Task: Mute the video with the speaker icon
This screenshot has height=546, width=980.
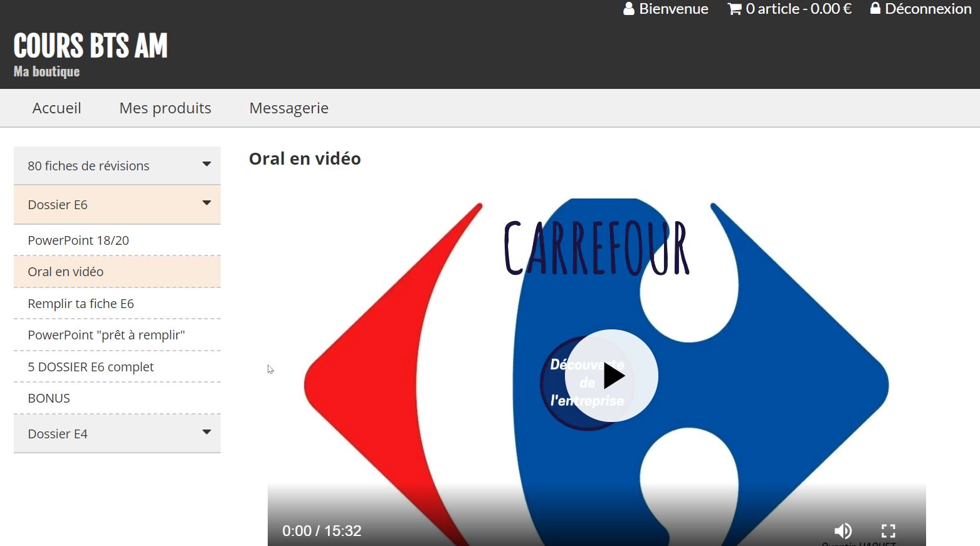Action: [x=843, y=531]
